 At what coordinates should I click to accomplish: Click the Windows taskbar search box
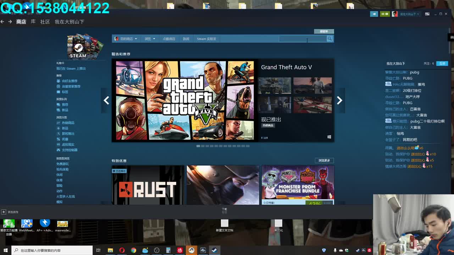[x=52, y=250]
